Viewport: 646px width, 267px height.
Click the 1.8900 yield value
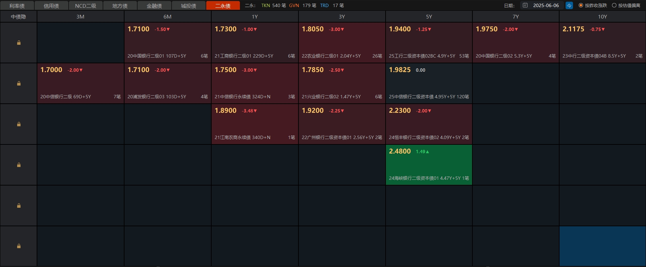(x=225, y=111)
